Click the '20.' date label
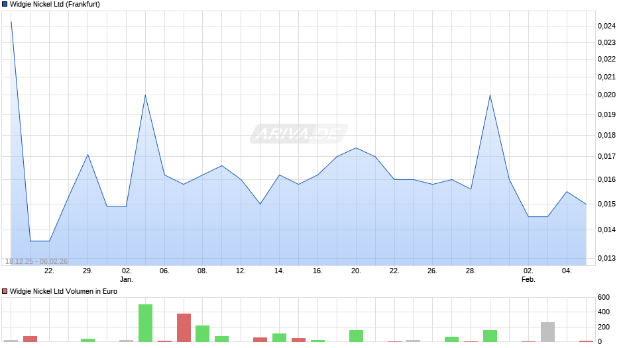623x348 pixels. [356, 271]
